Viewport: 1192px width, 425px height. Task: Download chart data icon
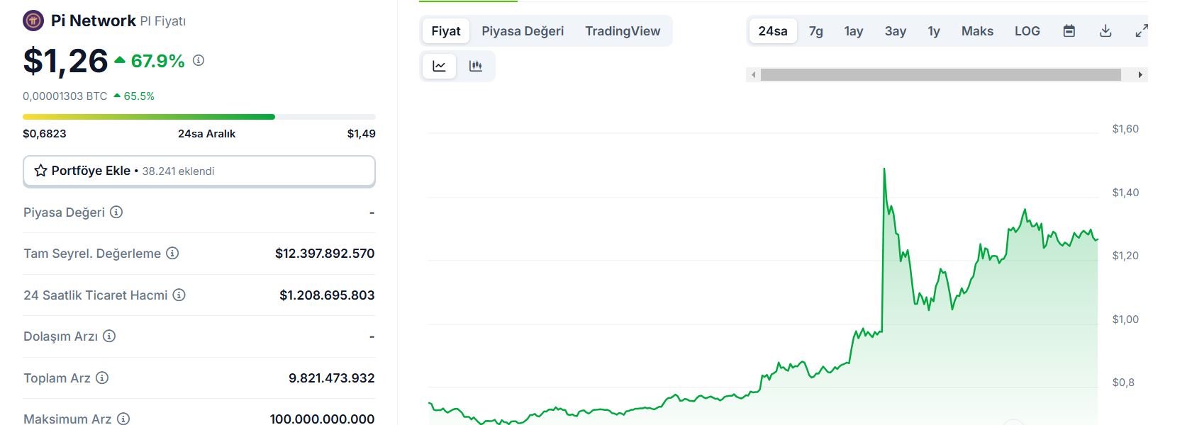[1105, 31]
